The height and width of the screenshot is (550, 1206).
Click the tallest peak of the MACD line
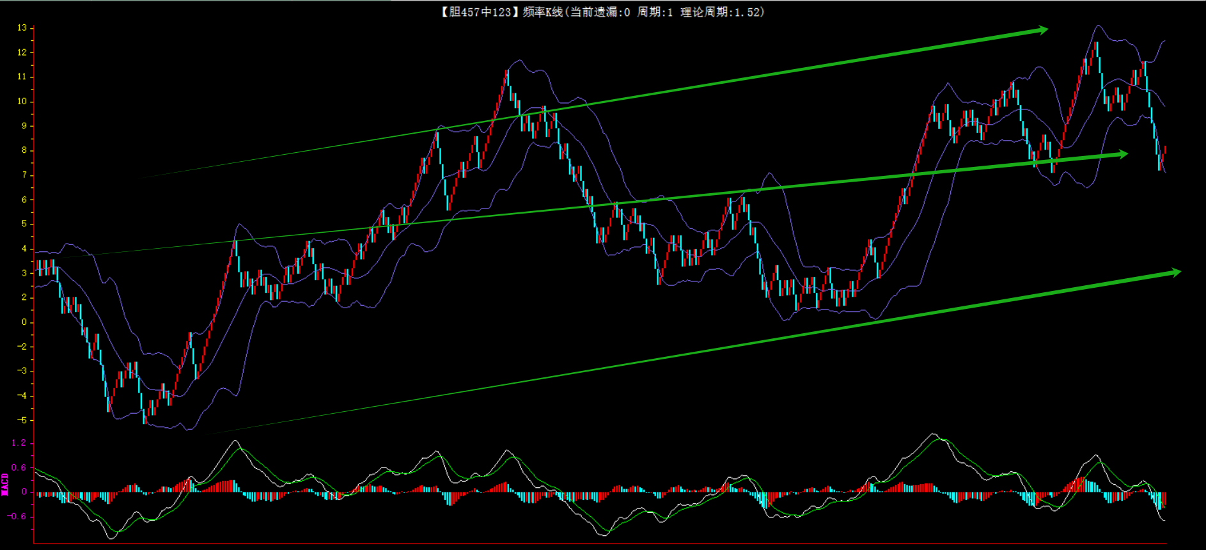[933, 434]
